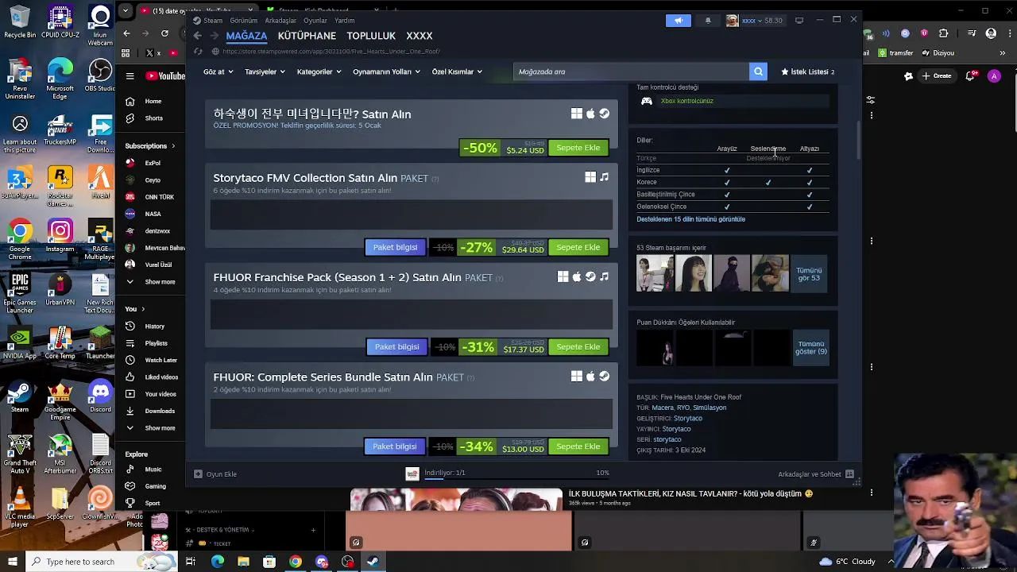Screen dimensions: 1017x572
Task: Switch to MAĞAZA tab
Action: (x=246, y=36)
